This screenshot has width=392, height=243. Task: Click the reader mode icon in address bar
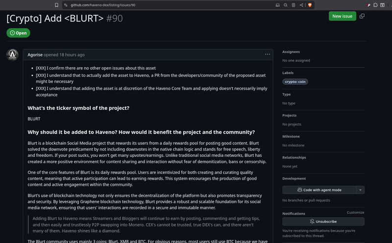294,5
